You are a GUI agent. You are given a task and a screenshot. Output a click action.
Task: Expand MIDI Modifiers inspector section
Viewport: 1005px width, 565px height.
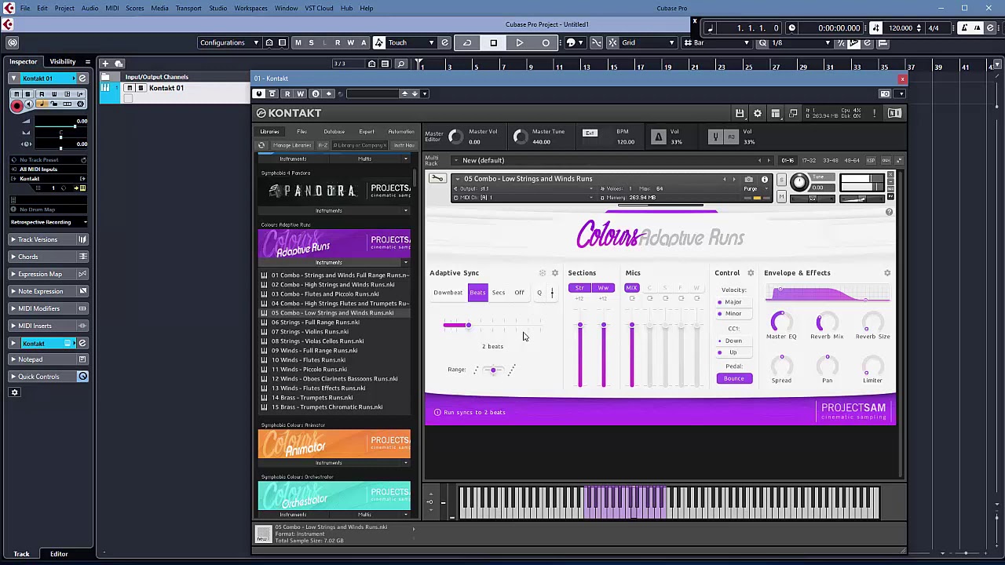click(49, 308)
